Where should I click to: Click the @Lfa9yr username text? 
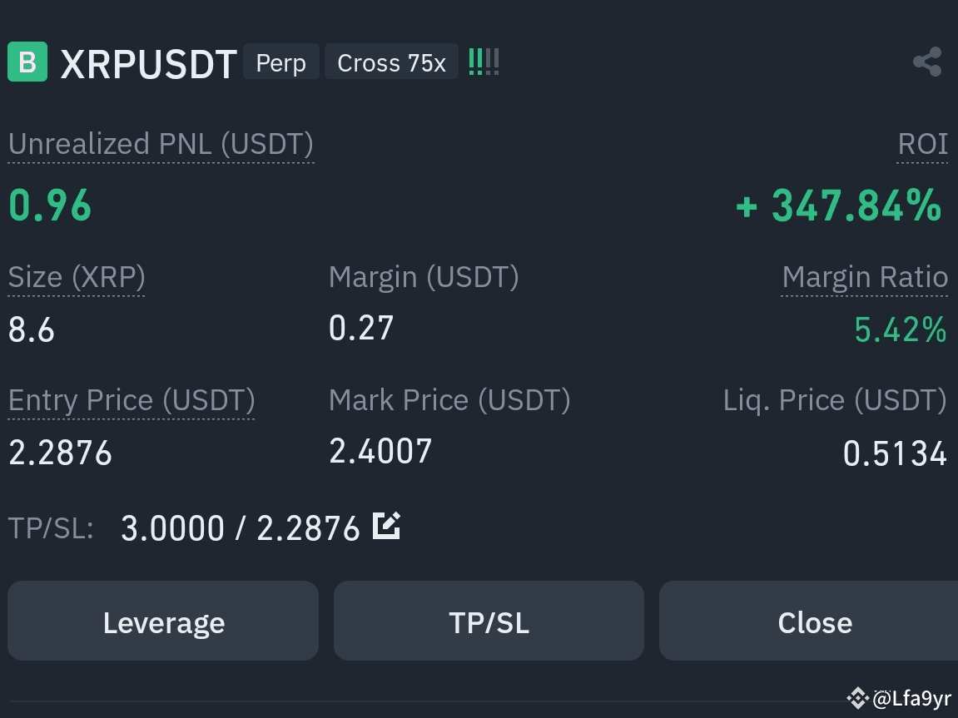click(x=913, y=698)
